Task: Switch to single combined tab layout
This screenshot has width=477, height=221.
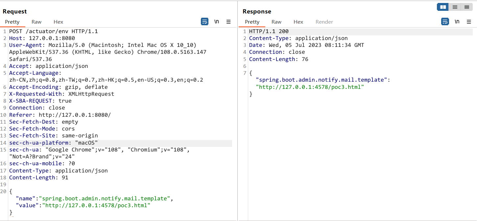Action: click(x=466, y=7)
